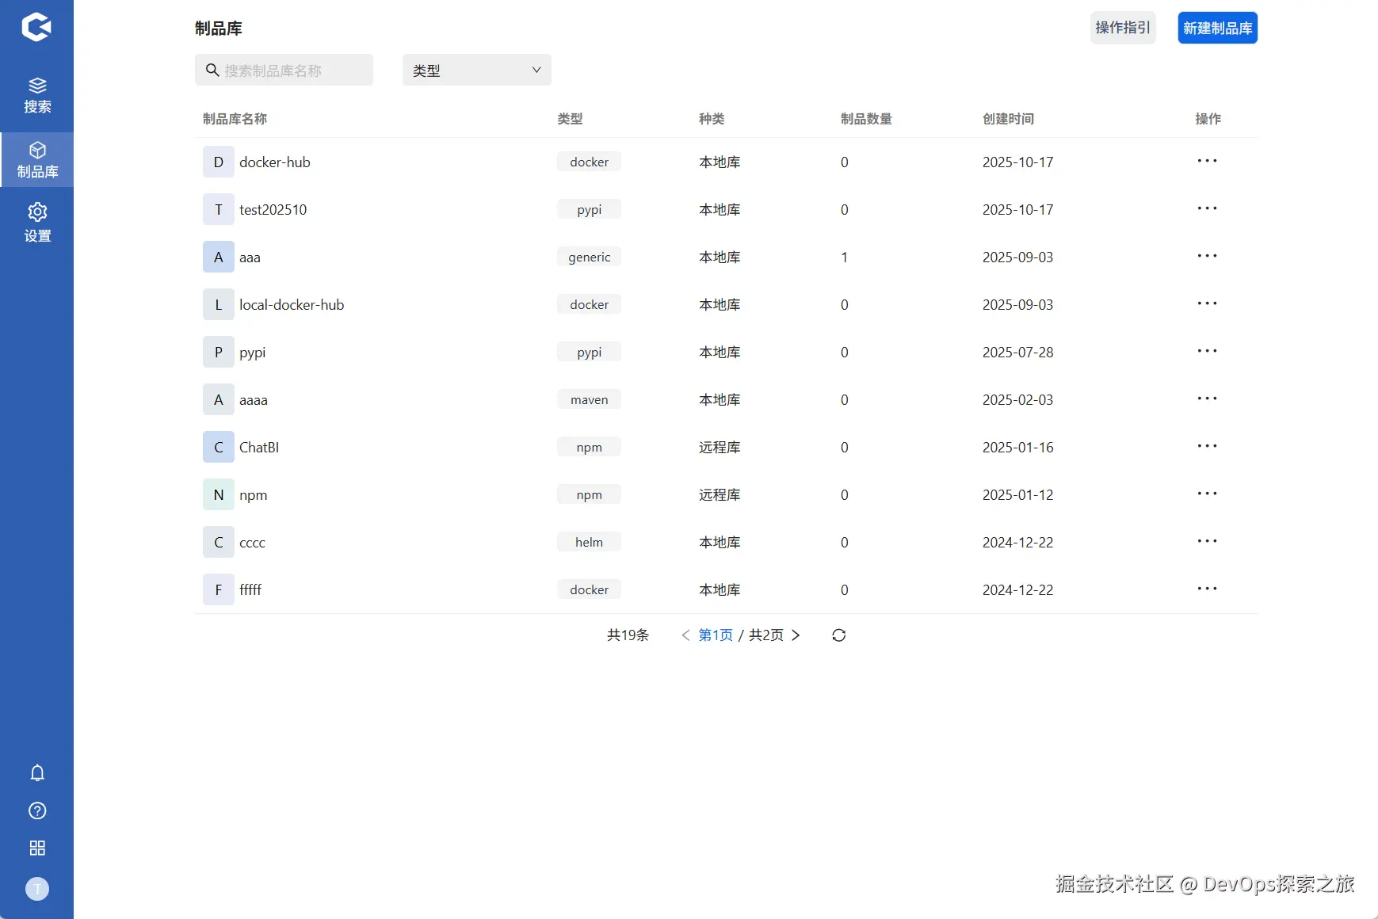Open more actions for local-docker-hub
The image size is (1378, 919).
tap(1207, 304)
